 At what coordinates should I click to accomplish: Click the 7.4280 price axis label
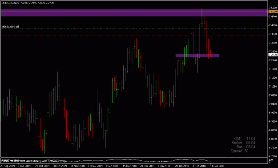pyautogui.click(x=273, y=25)
